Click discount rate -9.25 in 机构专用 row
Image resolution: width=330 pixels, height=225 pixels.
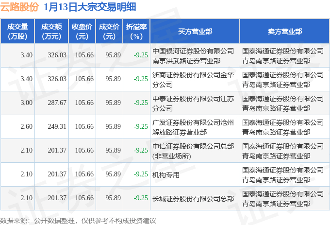[141, 174]
